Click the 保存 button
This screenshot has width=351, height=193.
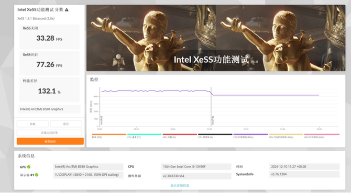(x=66, y=124)
